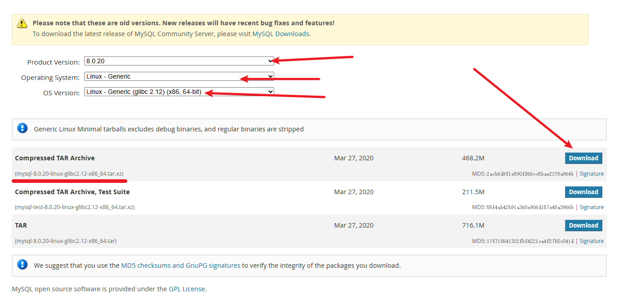Expand the Operating System dropdown
The height and width of the screenshot is (303, 624).
pos(179,77)
